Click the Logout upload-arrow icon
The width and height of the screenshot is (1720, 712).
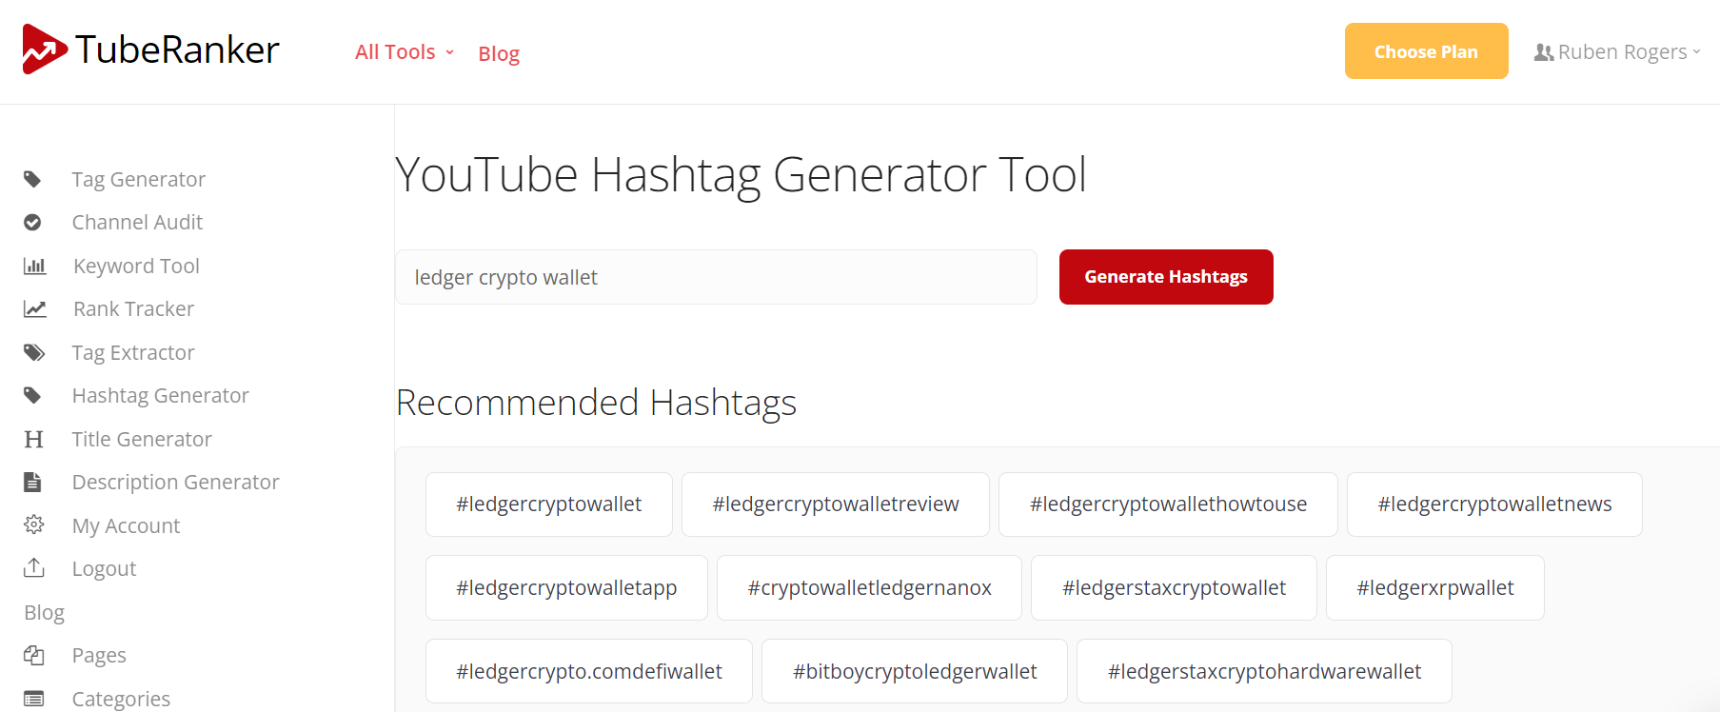click(x=34, y=567)
